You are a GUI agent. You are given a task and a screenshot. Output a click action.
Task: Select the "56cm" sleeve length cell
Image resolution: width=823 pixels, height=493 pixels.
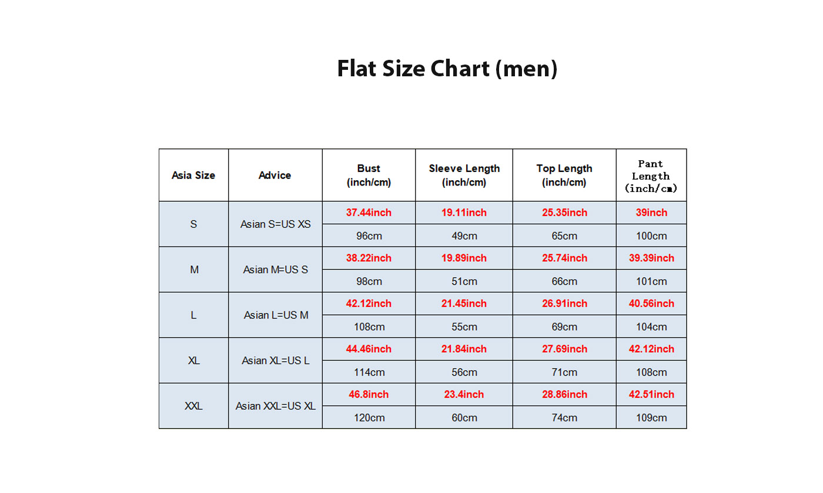coord(464,372)
